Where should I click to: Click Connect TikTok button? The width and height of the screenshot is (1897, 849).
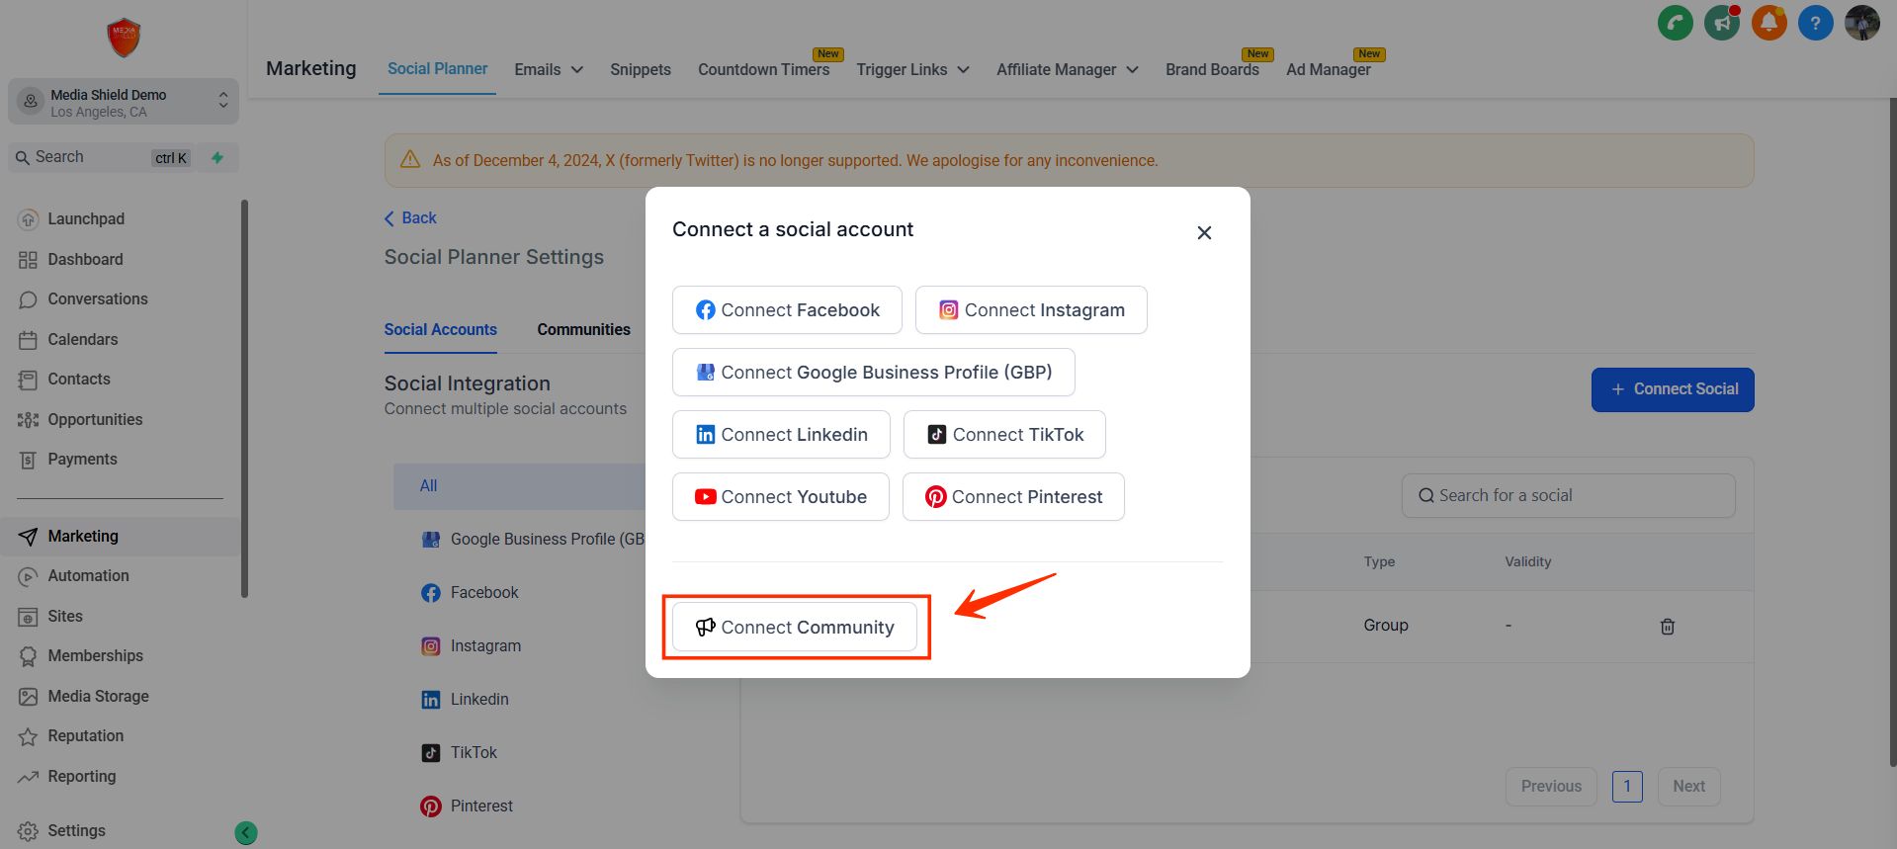point(1004,435)
